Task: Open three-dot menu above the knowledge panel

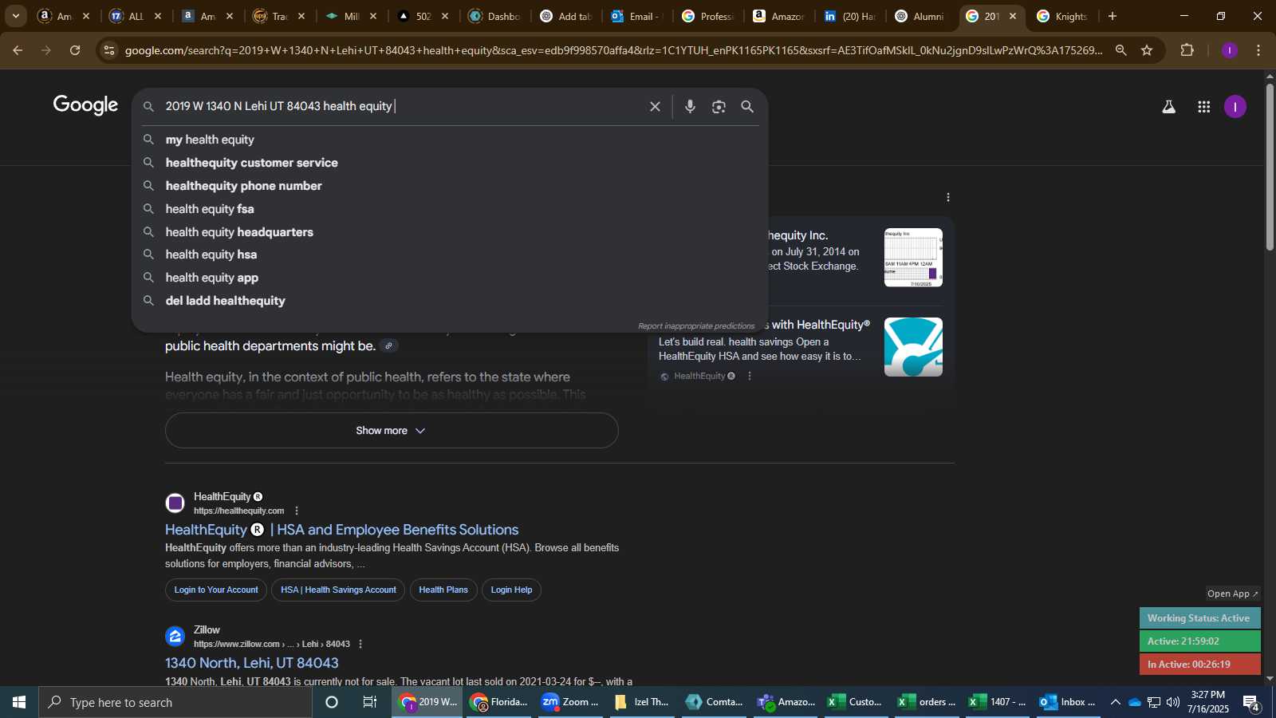Action: tap(947, 197)
